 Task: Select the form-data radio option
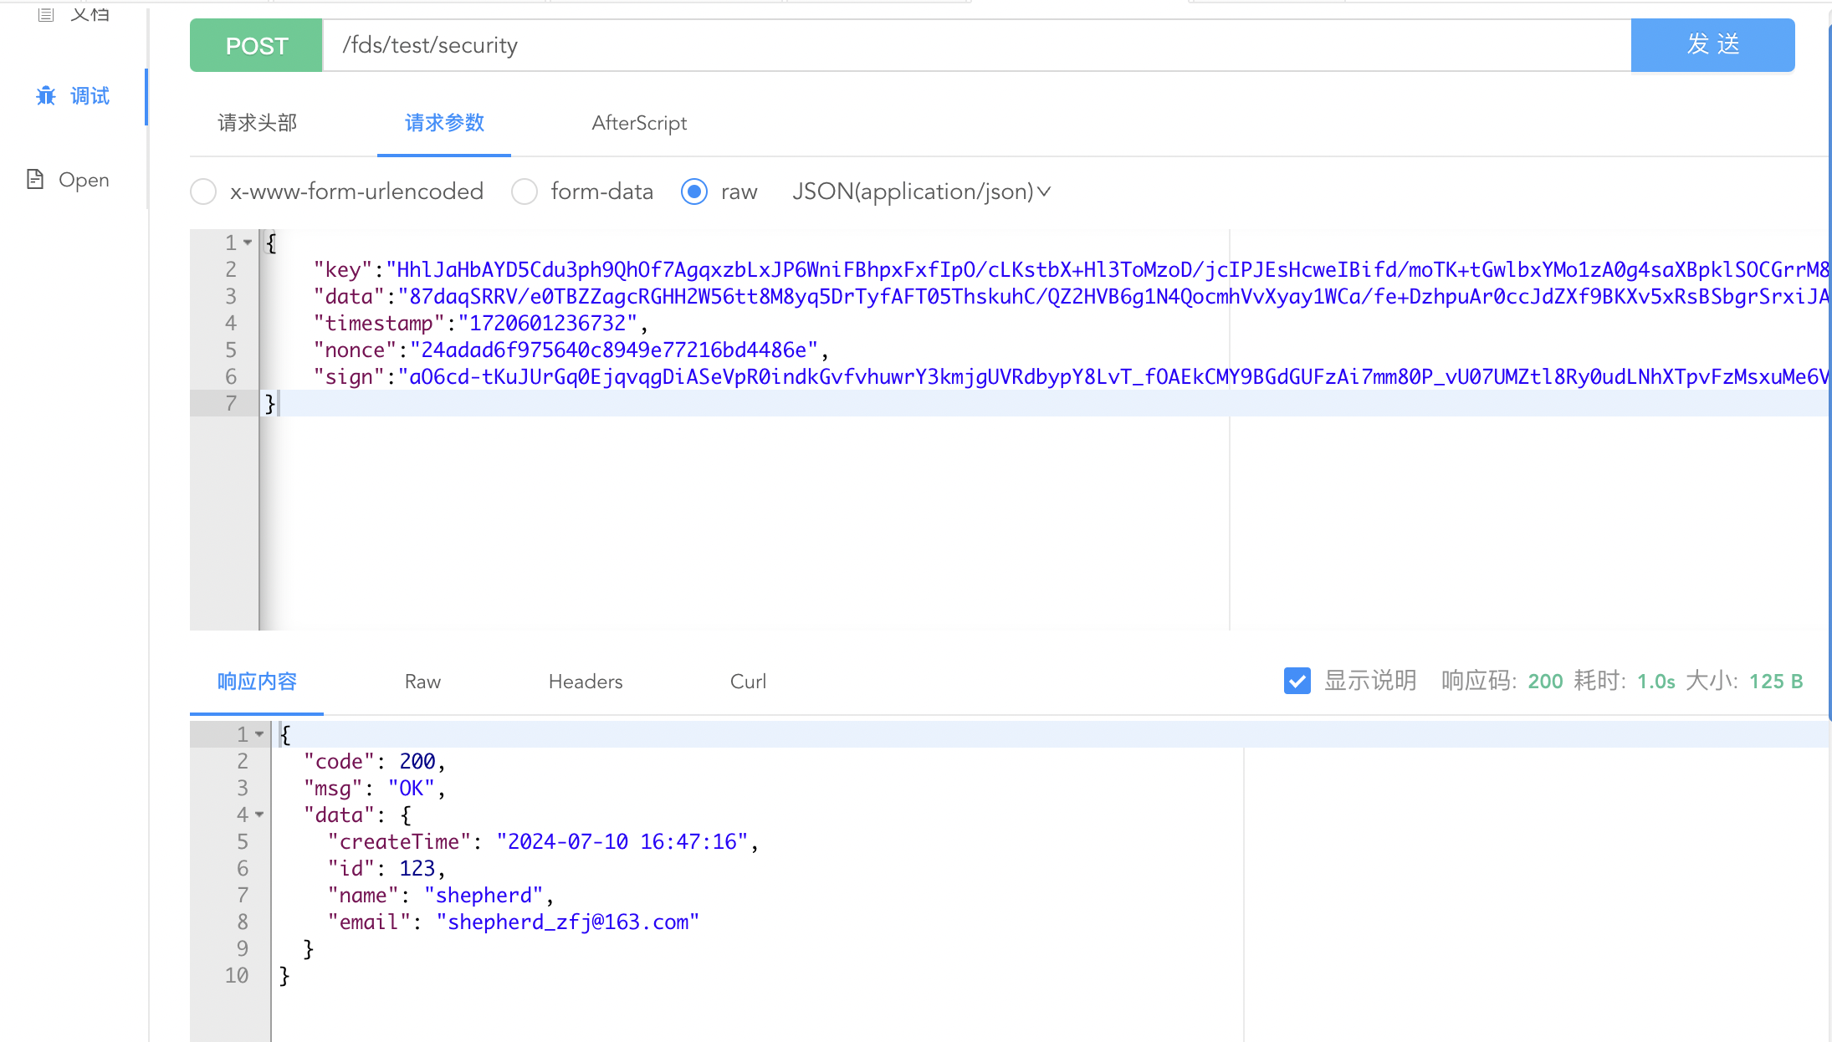click(x=525, y=192)
